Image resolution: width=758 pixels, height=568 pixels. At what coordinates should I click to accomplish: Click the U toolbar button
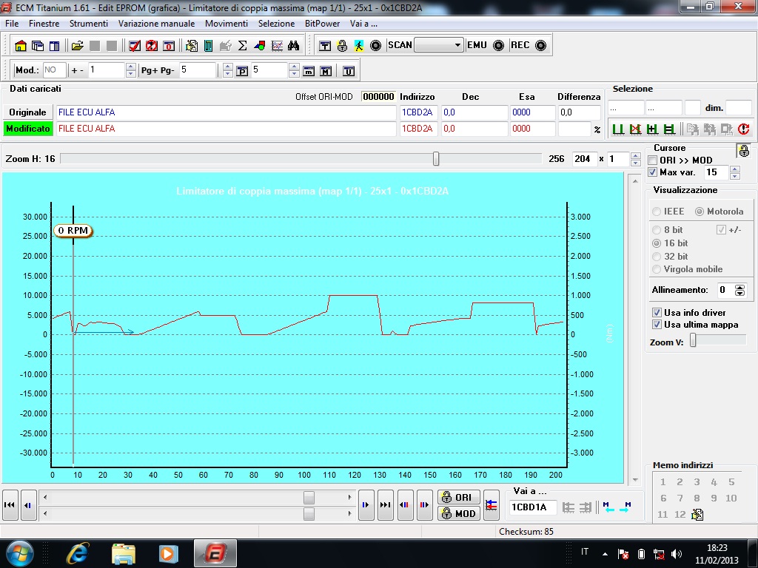pos(349,72)
